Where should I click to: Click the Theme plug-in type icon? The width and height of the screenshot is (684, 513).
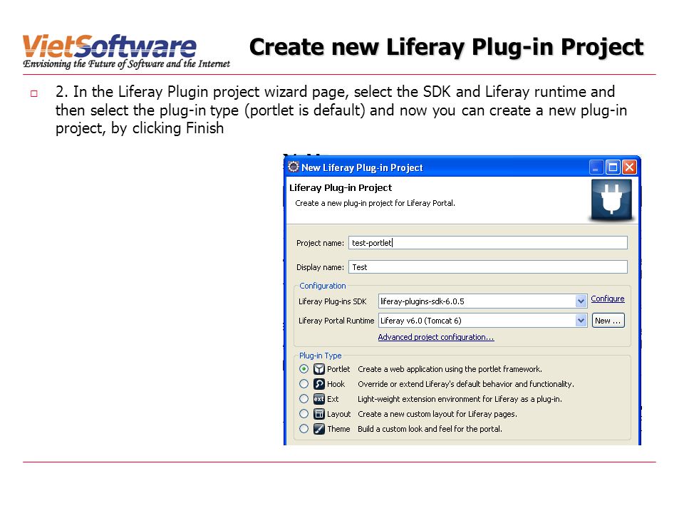pyautogui.click(x=319, y=429)
